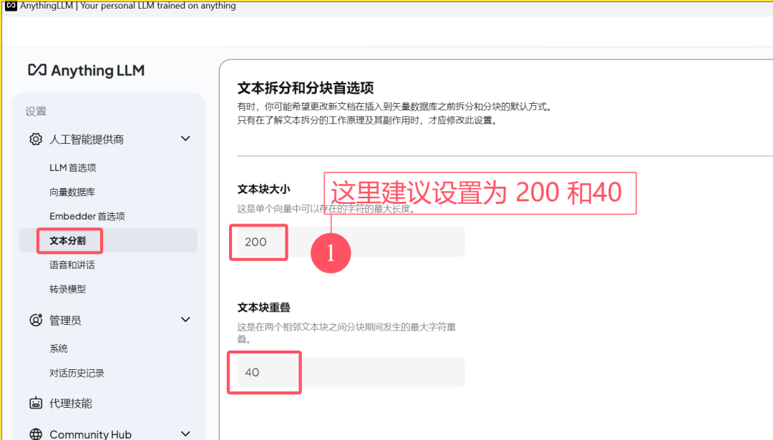This screenshot has width=773, height=440.
Task: Click the 文本块大小 input field showing 200
Action: tap(351, 242)
